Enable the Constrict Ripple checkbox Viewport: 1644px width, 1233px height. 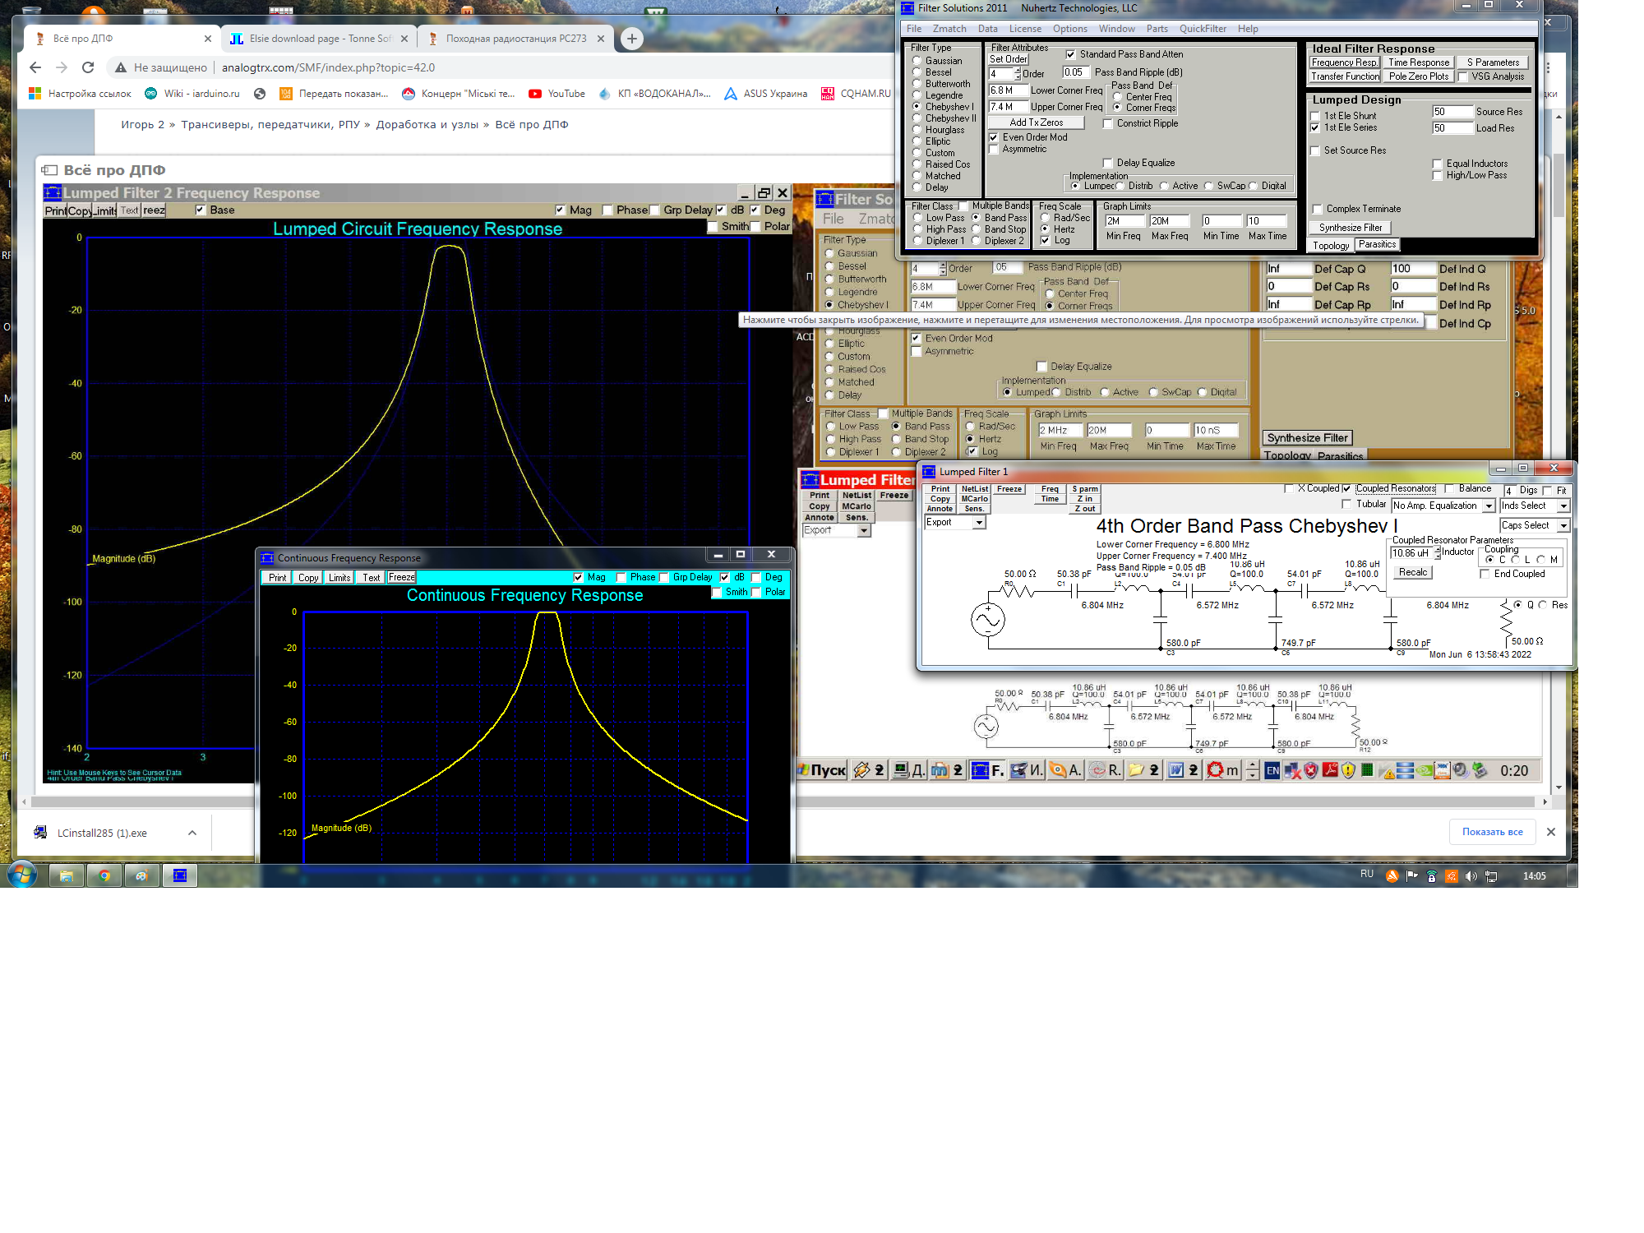point(1108,123)
